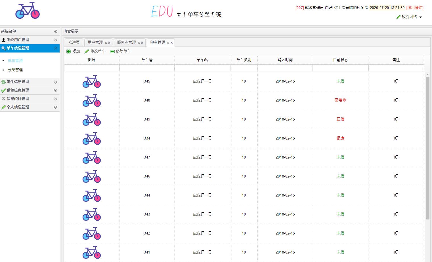Screen dimensions: 432x262
Task: Close the User Management tab
Action: pyautogui.click(x=109, y=43)
